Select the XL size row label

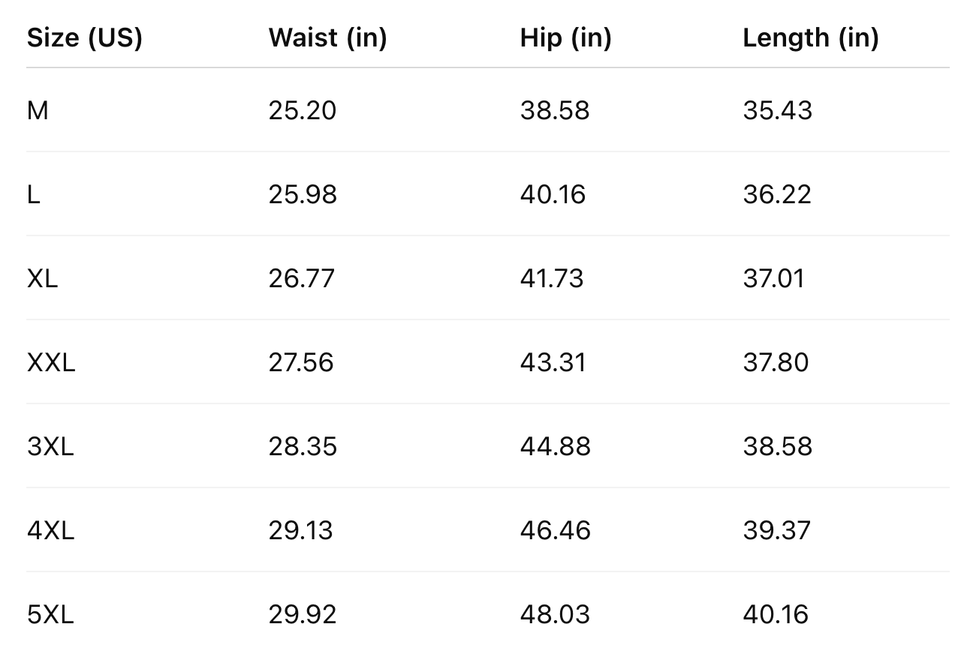42,279
